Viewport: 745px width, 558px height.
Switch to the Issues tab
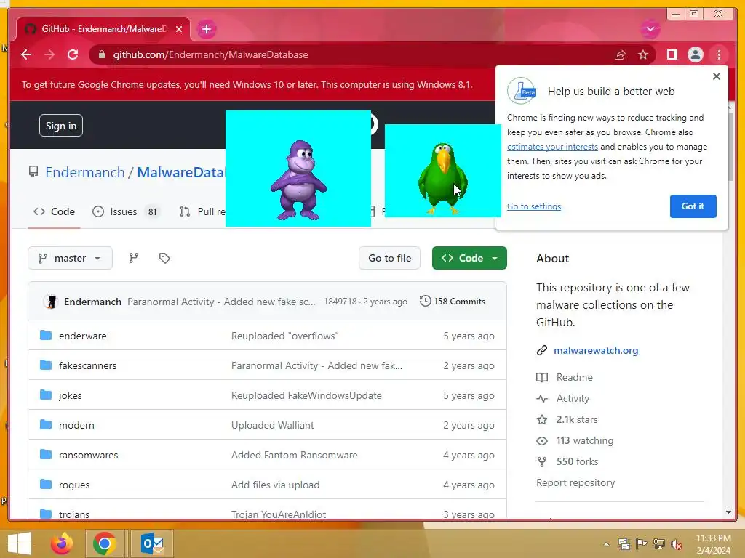pyautogui.click(x=126, y=211)
